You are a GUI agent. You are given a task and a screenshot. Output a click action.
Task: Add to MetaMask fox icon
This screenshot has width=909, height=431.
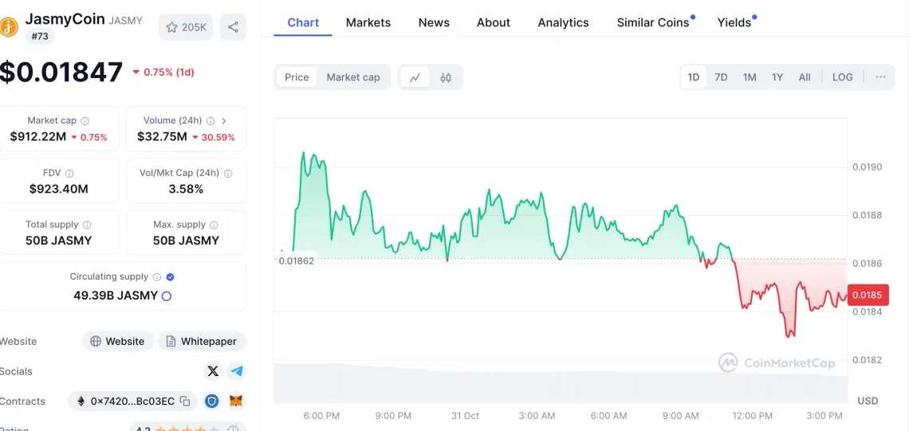(x=236, y=401)
